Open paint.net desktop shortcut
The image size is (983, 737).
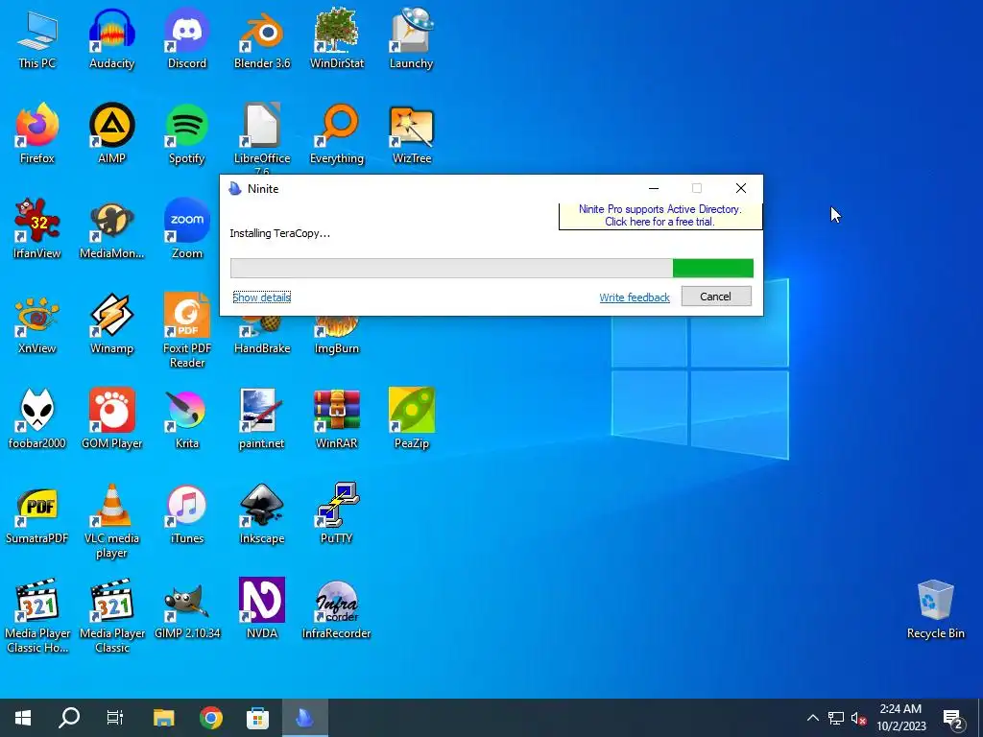tap(262, 418)
